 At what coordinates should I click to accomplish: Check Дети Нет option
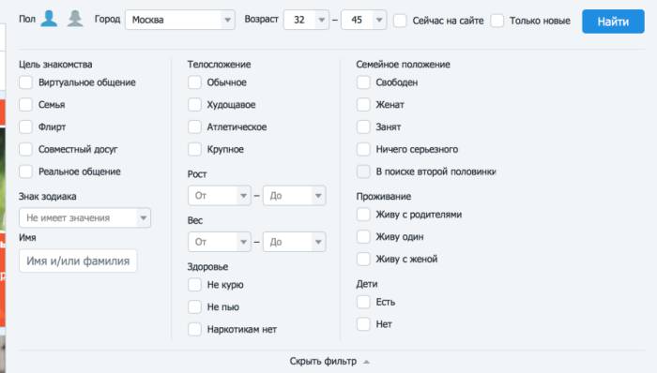coord(363,324)
